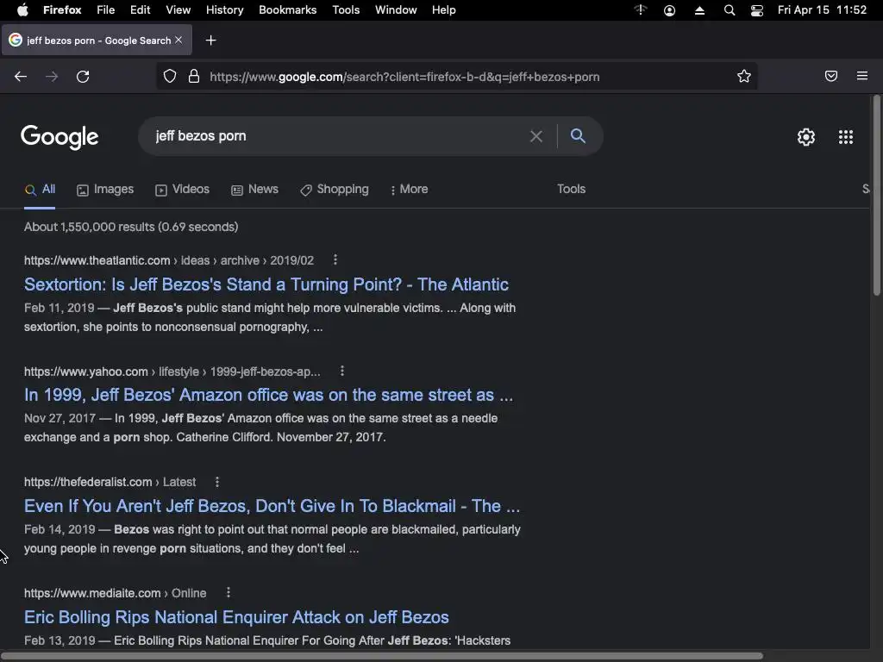Open the Eric Bolling Rips National Enquirer link
Viewport: 883px width, 662px height.
236,617
